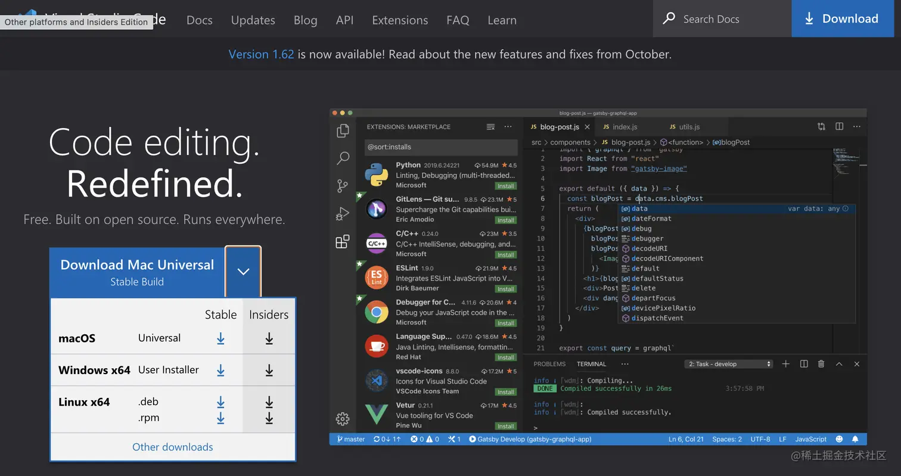Screen dimensions: 901x476
Task: Open the '2: Task - develop' terminal dropdown
Action: [729, 364]
